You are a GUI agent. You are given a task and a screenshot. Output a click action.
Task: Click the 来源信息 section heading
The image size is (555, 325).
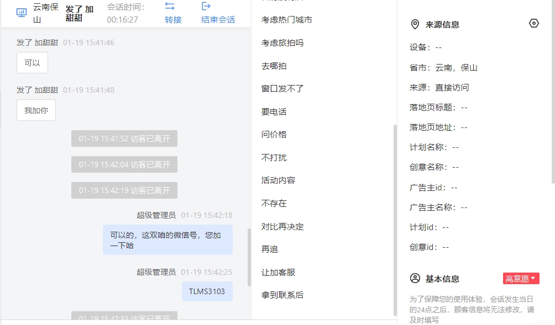coord(442,24)
